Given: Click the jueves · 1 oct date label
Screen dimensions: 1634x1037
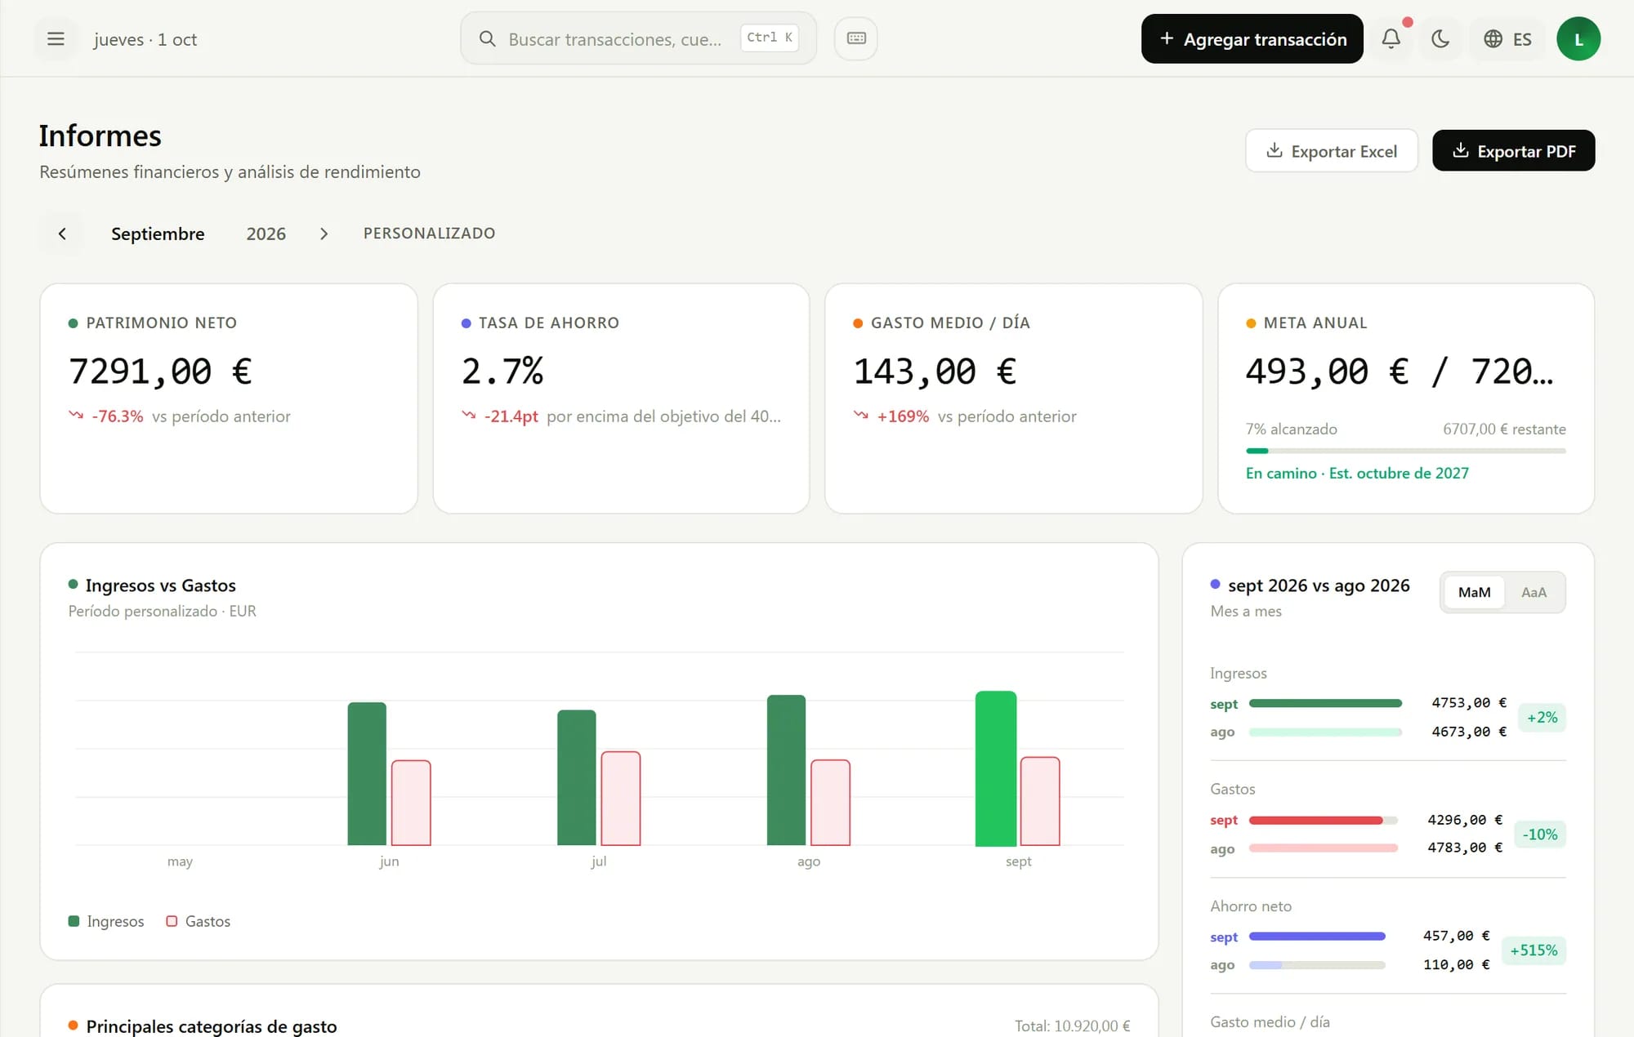Looking at the screenshot, I should pos(145,39).
